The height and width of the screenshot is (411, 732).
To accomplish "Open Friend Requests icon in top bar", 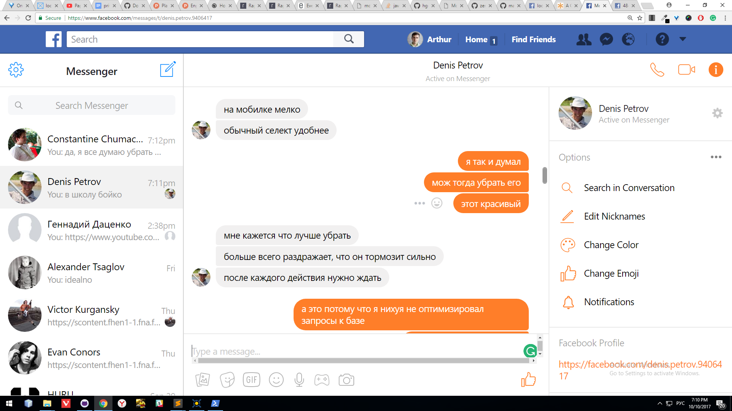I will (x=584, y=39).
